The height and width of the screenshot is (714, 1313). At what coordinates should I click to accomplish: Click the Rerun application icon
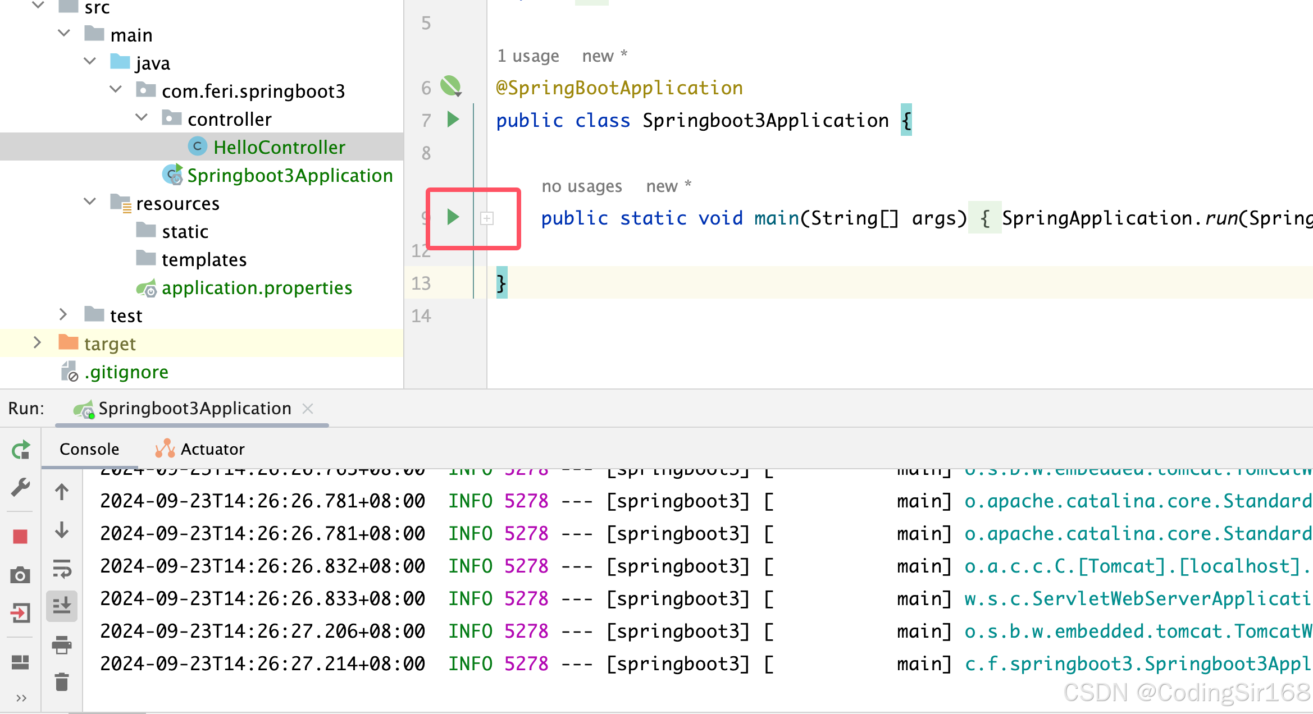(x=21, y=450)
